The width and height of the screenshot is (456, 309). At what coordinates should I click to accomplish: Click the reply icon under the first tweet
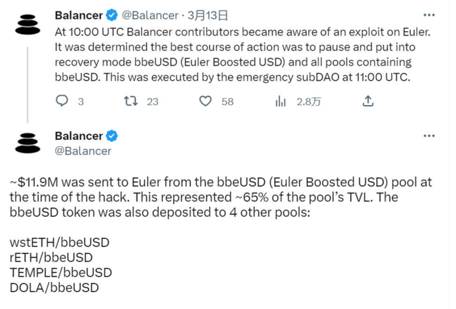coord(62,101)
